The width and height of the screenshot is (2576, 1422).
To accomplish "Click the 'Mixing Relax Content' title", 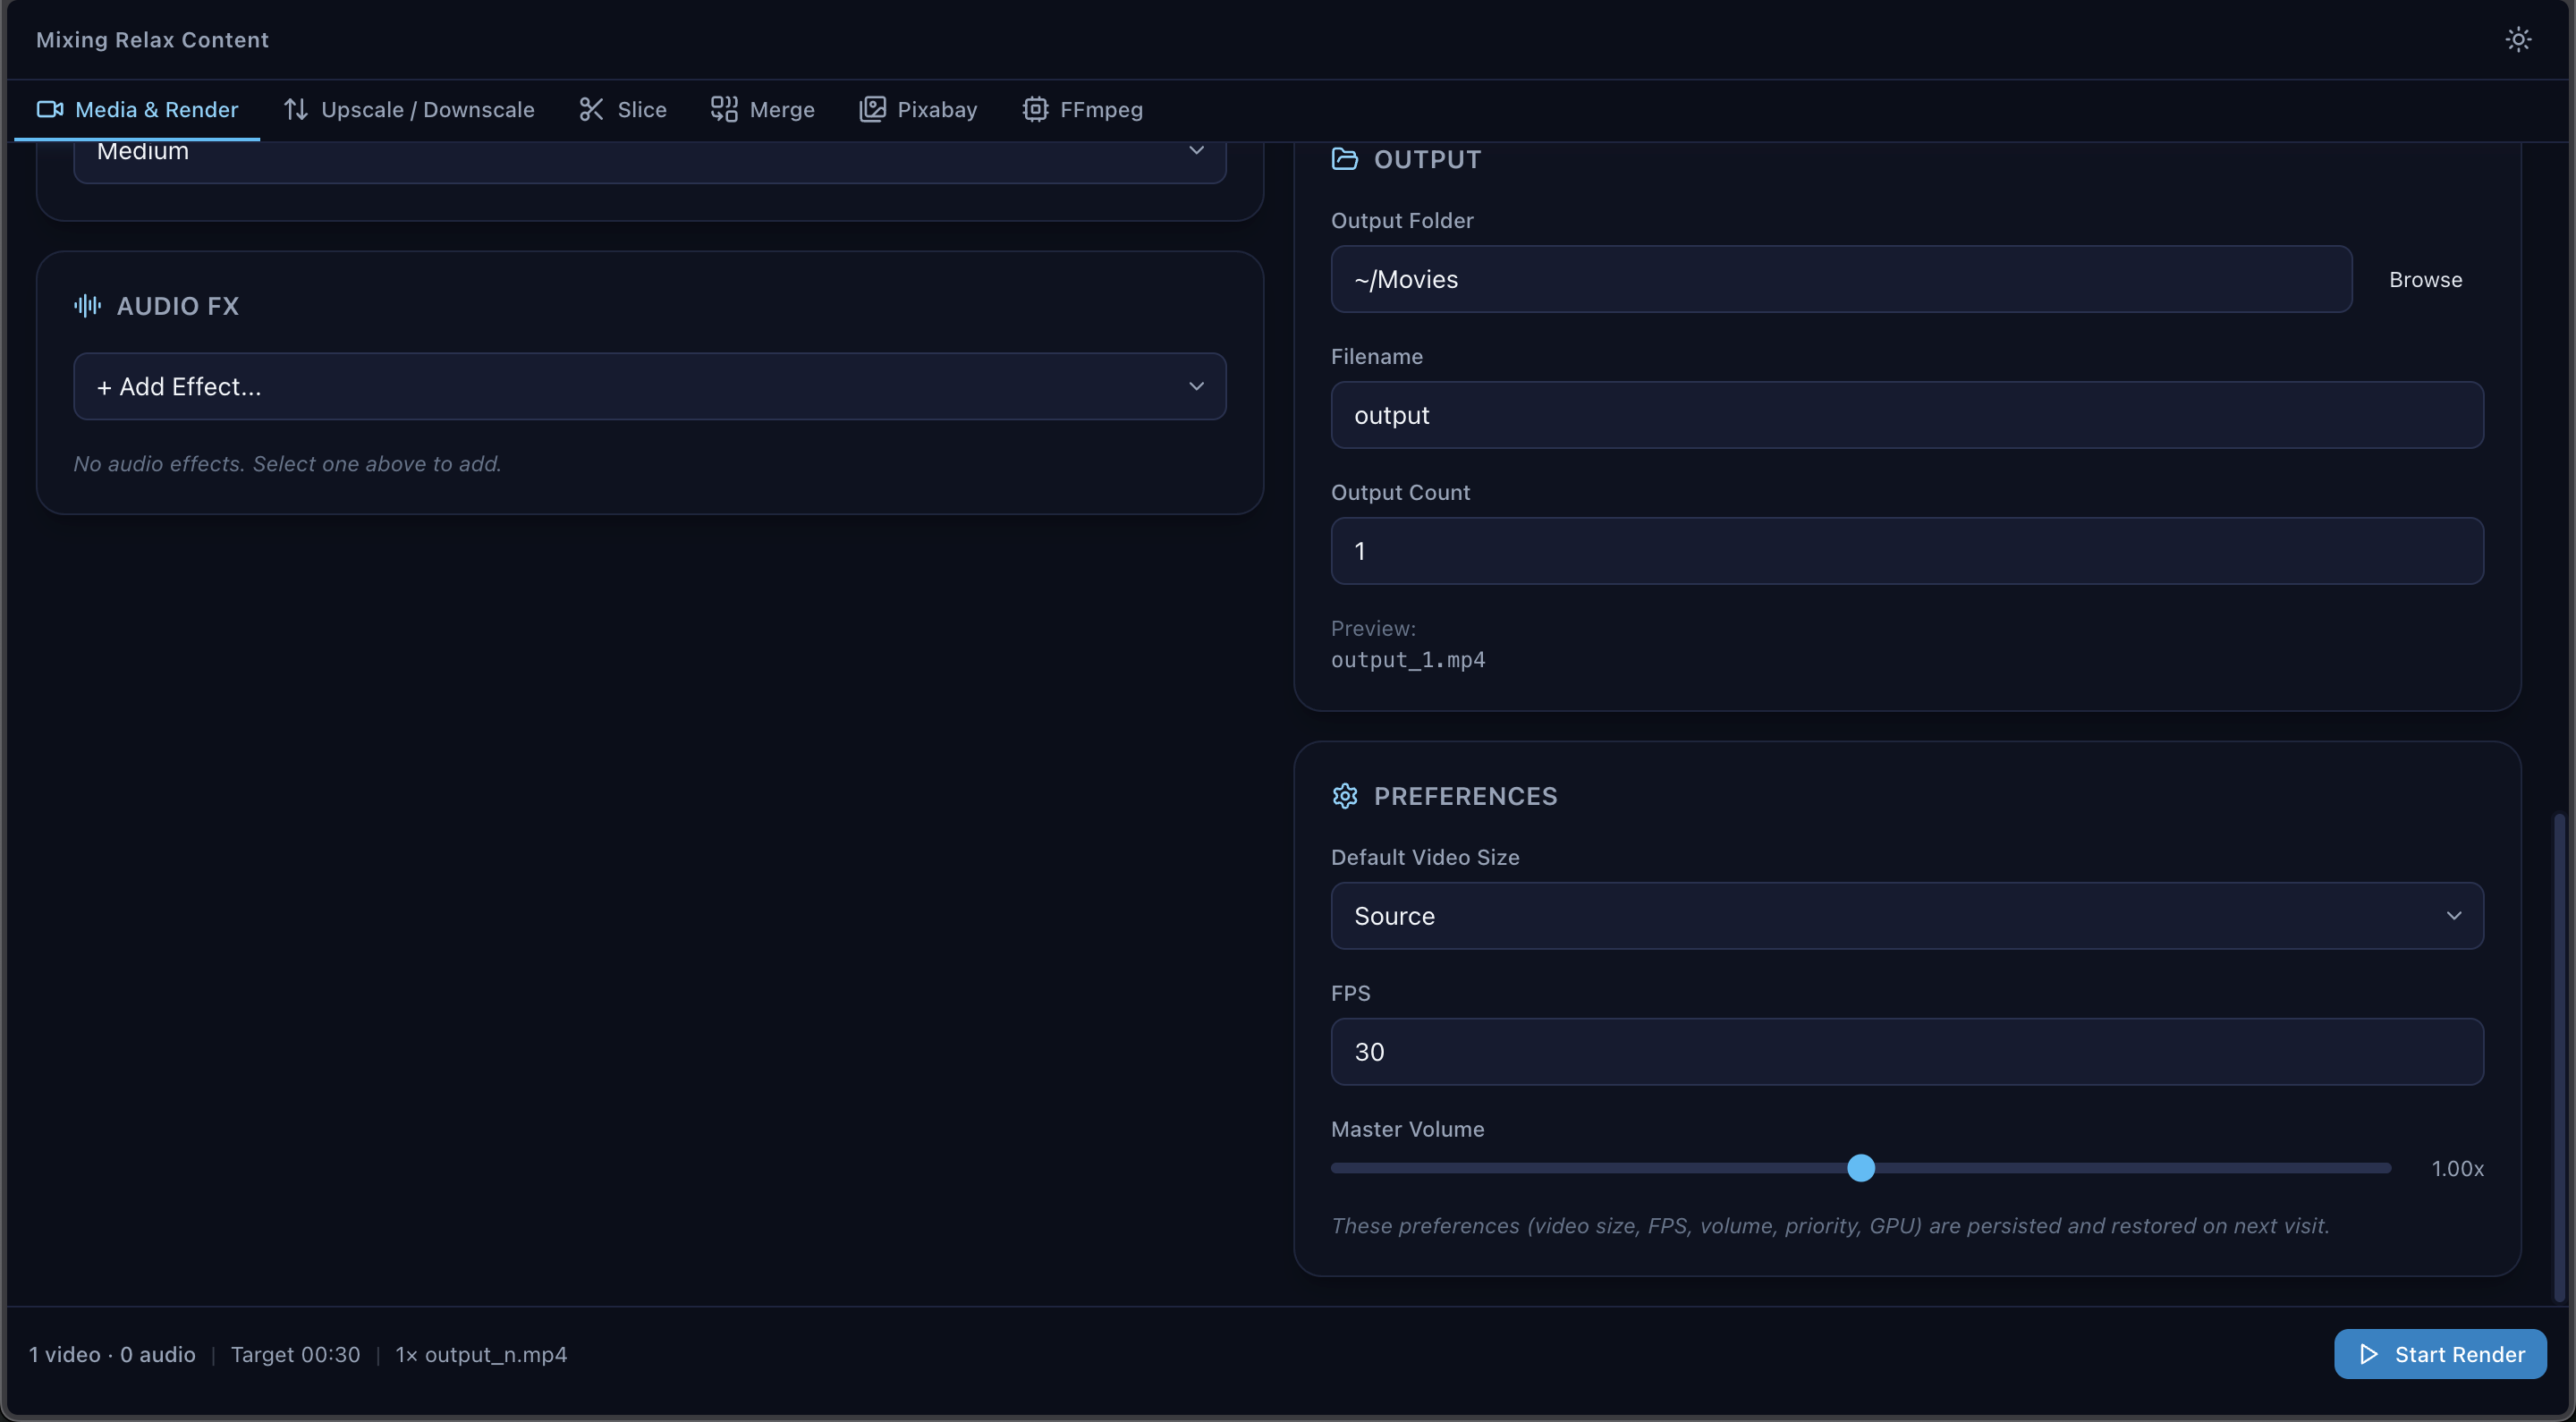I will click(x=152, y=39).
